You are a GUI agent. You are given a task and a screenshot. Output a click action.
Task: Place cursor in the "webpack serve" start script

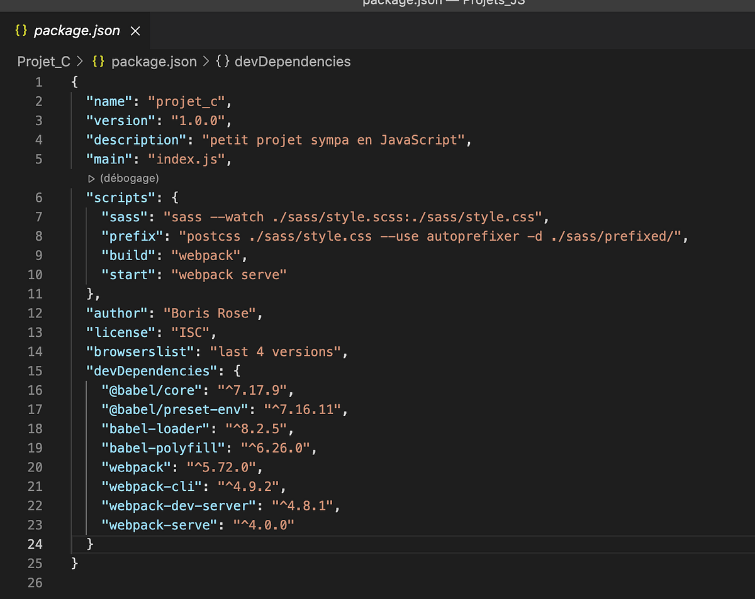[x=228, y=275]
